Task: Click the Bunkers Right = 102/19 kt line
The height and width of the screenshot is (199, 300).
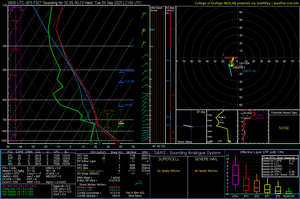Action: 99,187
